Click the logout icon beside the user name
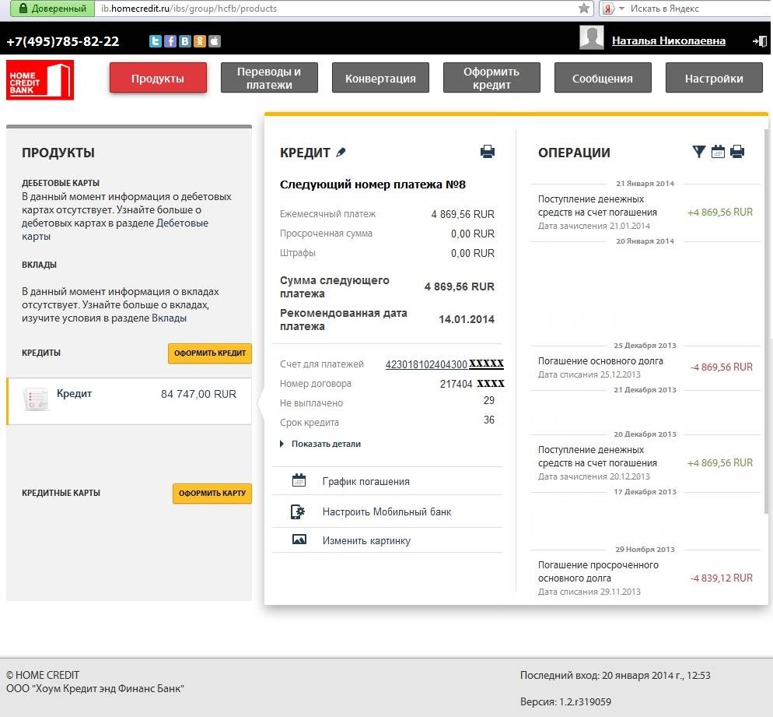 760,41
